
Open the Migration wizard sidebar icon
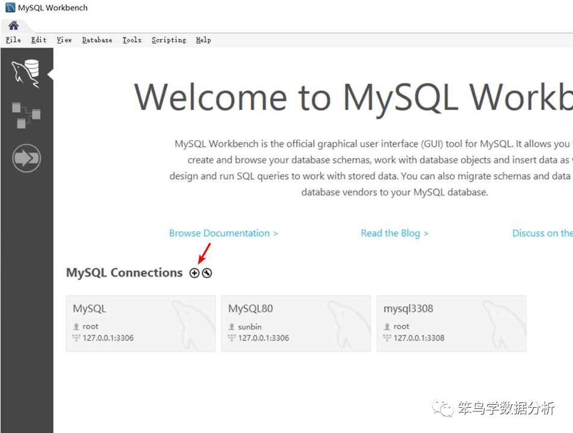pos(26,158)
